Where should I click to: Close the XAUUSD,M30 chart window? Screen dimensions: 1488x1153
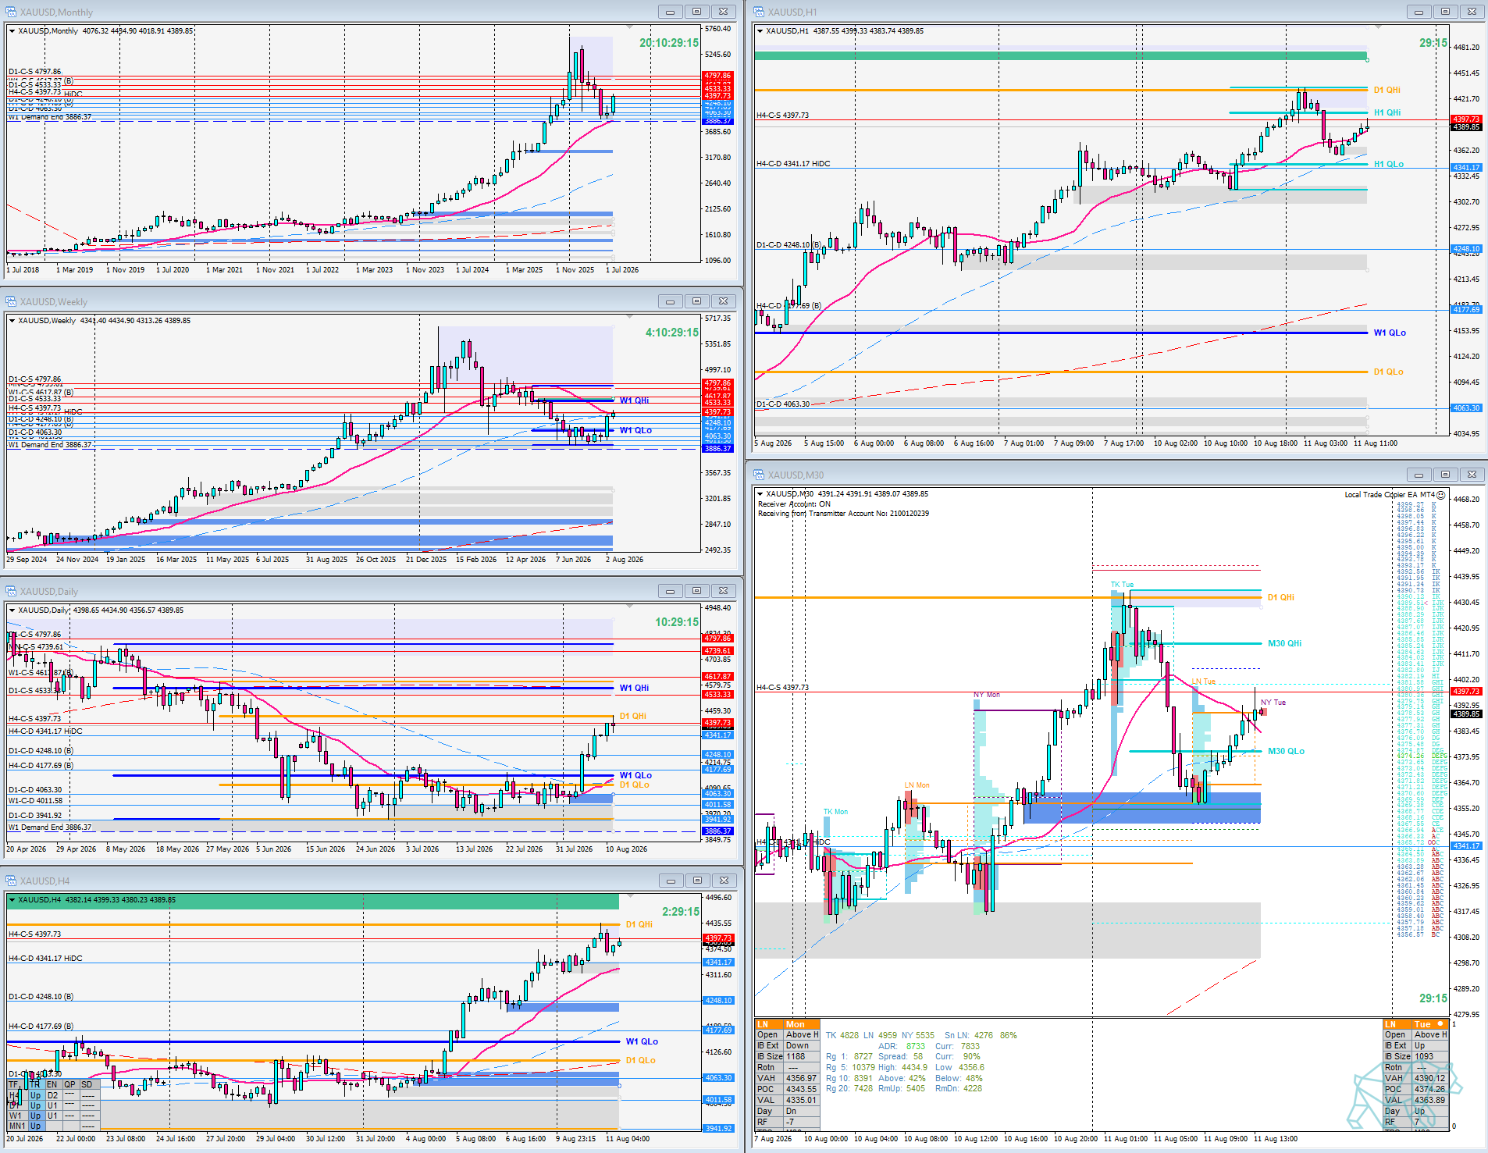coord(1472,475)
